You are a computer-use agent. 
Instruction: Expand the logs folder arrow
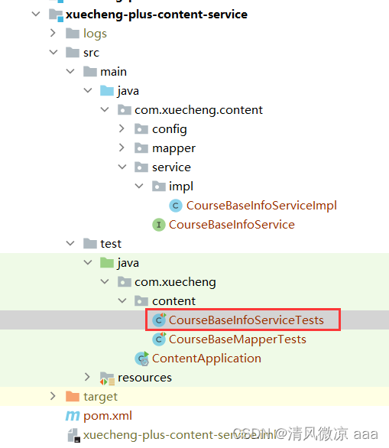pos(53,33)
